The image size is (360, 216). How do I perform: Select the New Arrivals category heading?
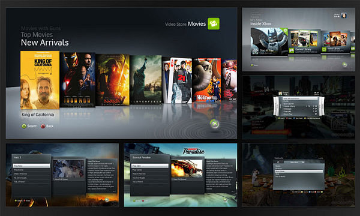[45, 43]
